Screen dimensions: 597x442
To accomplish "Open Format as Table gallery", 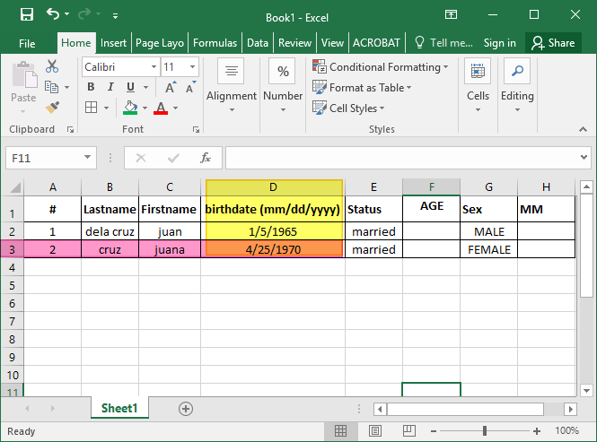I will (x=362, y=88).
